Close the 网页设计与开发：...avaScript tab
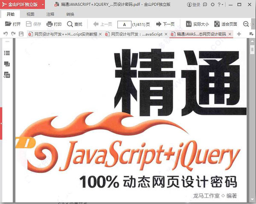The width and height of the screenshot is (256, 204). pos(166,34)
